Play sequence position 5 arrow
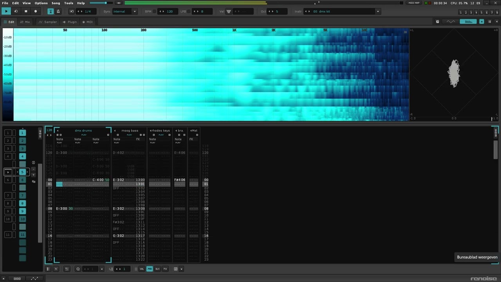This screenshot has width=501, height=282. [8, 172]
